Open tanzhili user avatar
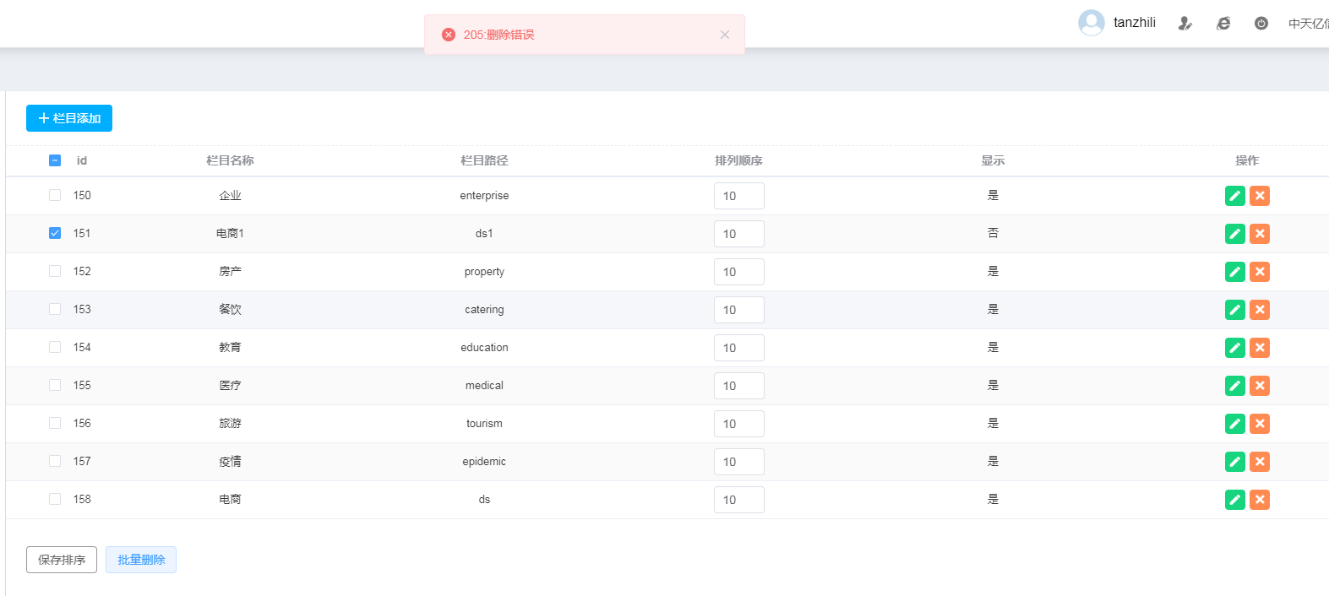The image size is (1329, 596). tap(1092, 23)
